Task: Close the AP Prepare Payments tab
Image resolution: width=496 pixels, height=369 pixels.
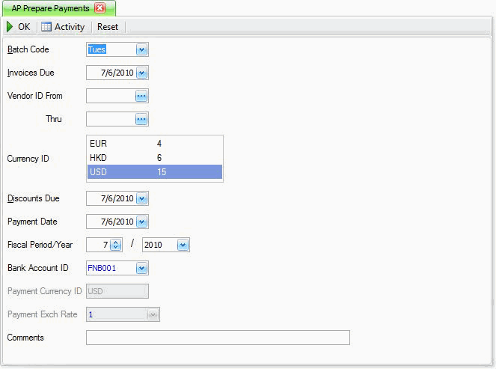Action: [x=99, y=8]
